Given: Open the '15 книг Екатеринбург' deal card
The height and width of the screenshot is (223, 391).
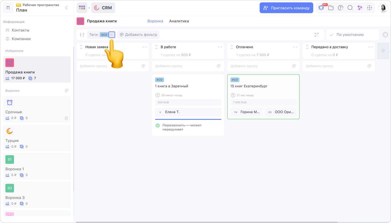Looking at the screenshot, I should point(249,86).
